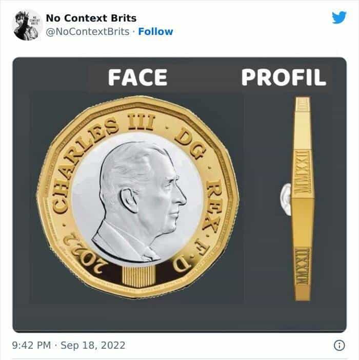Click the ear sticking out of the coin edge
This screenshot has width=359, height=360.
[x=285, y=199]
